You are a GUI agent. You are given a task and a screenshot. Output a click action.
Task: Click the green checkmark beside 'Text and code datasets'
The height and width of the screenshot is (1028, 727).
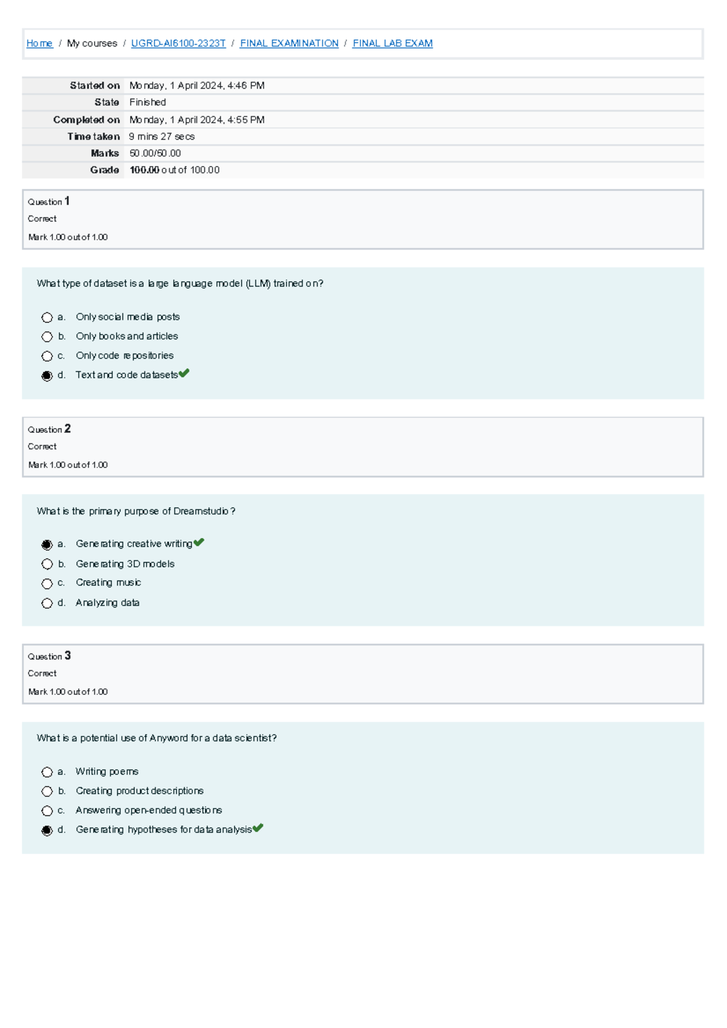tap(185, 374)
